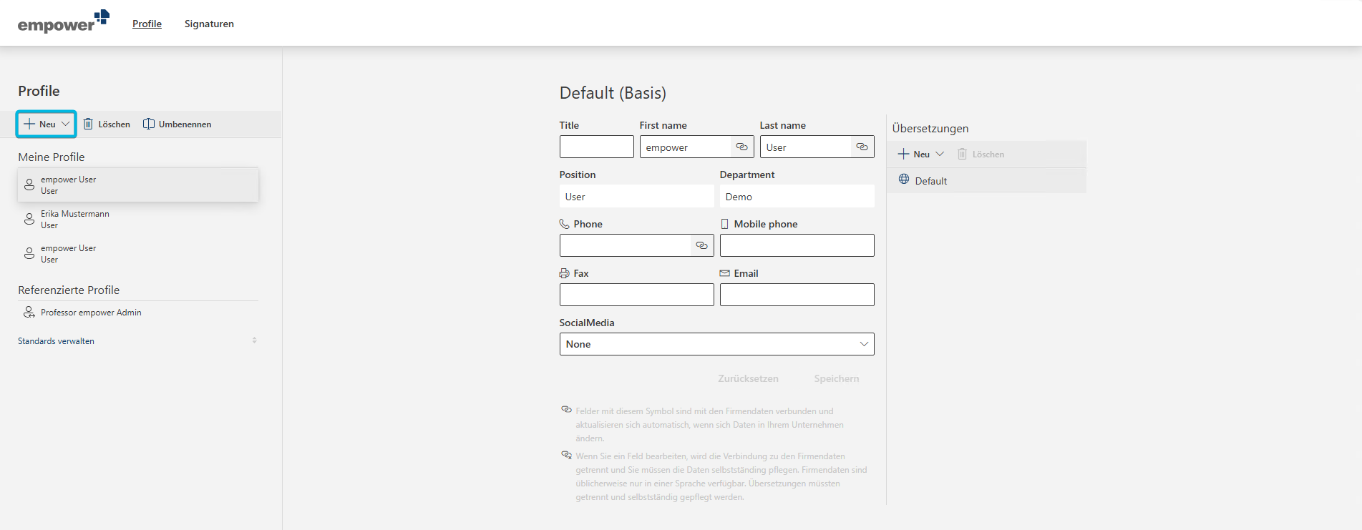Open the Professor empower Admin referenced profile
This screenshot has width=1362, height=530.
click(138, 313)
